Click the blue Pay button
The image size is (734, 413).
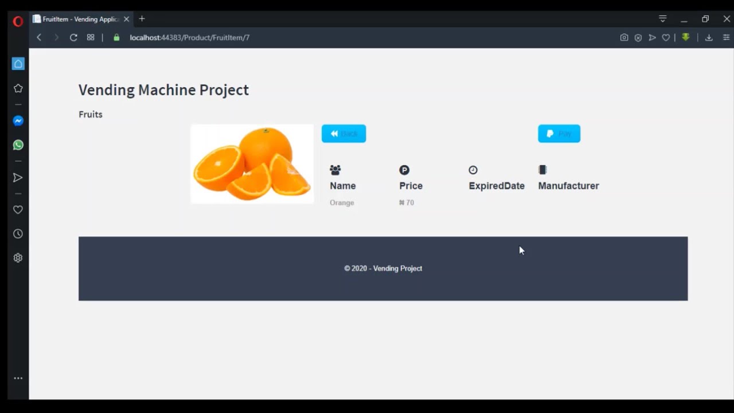[559, 134]
